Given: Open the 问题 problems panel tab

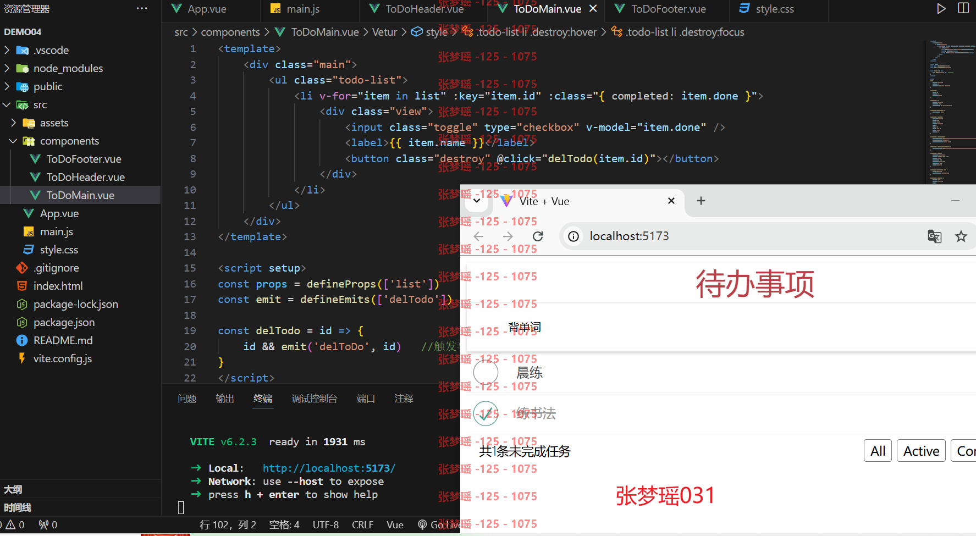Looking at the screenshot, I should click(187, 399).
